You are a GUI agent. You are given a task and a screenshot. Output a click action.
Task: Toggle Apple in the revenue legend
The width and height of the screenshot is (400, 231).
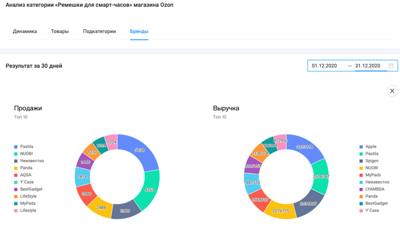pyautogui.click(x=368, y=147)
